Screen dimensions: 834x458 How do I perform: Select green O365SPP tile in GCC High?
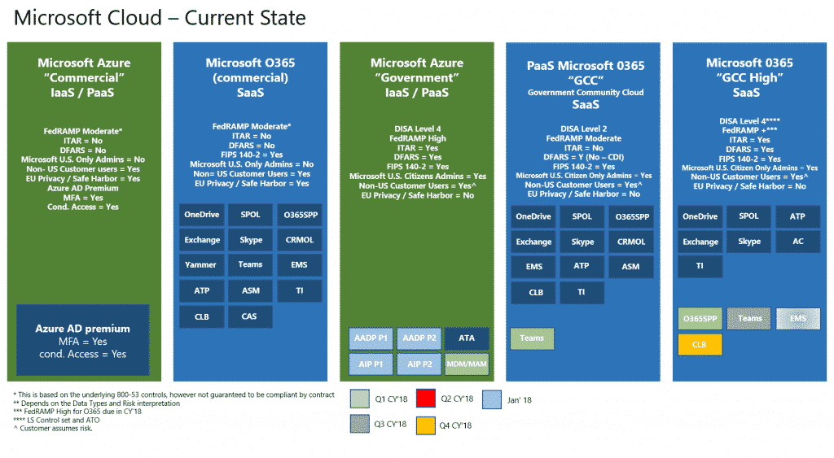click(700, 319)
